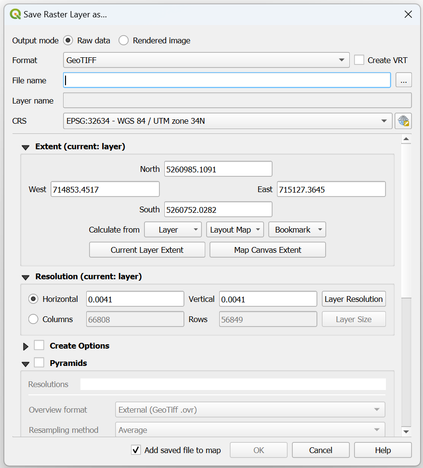Open the CRS dropdown list

(384, 121)
